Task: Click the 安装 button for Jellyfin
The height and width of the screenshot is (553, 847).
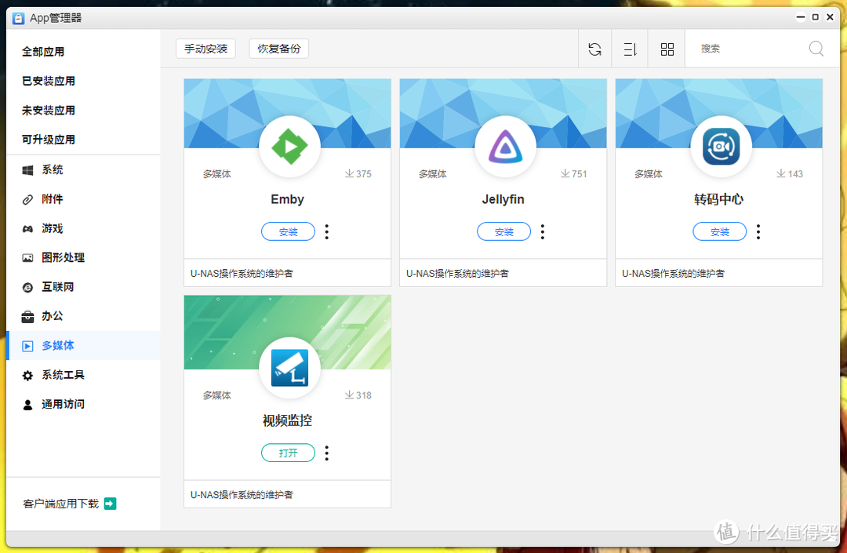Action: coord(503,231)
